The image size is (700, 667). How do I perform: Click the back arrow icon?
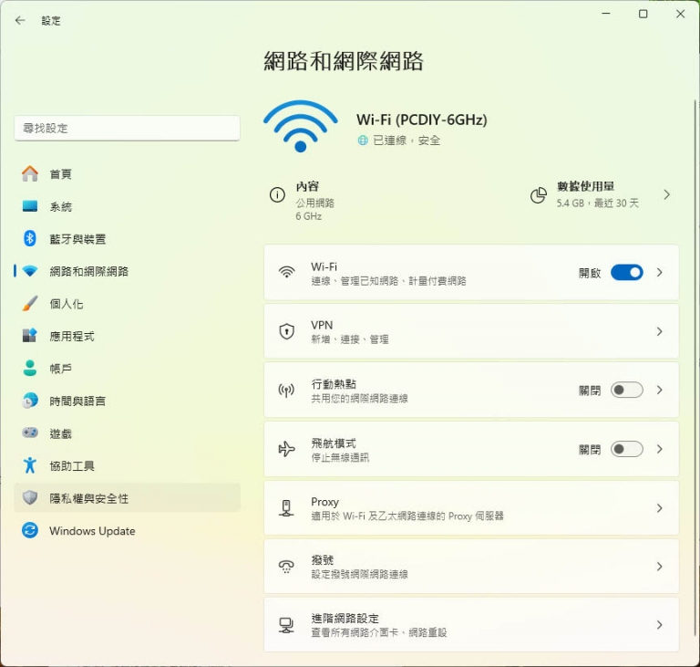[x=20, y=21]
